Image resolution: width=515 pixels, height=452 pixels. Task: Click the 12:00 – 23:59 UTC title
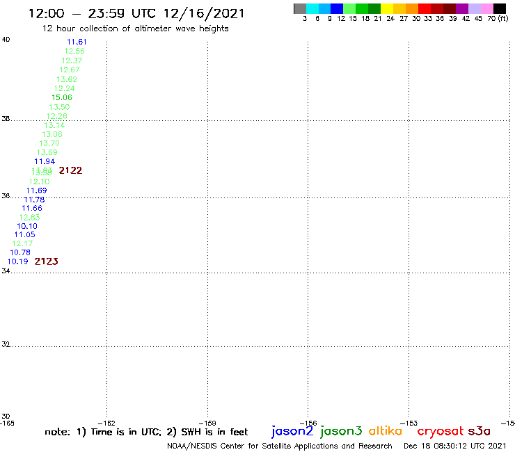click(136, 14)
